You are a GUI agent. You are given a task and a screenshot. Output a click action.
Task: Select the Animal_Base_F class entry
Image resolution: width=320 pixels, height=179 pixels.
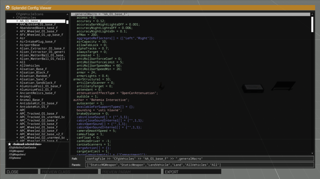(x=31, y=100)
